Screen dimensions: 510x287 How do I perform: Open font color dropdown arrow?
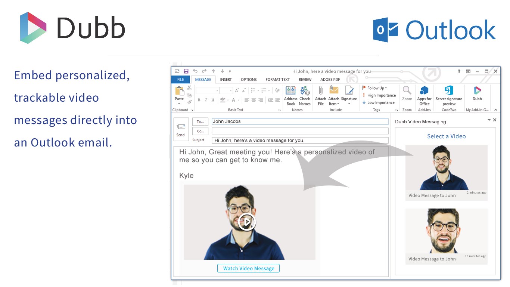[239, 100]
